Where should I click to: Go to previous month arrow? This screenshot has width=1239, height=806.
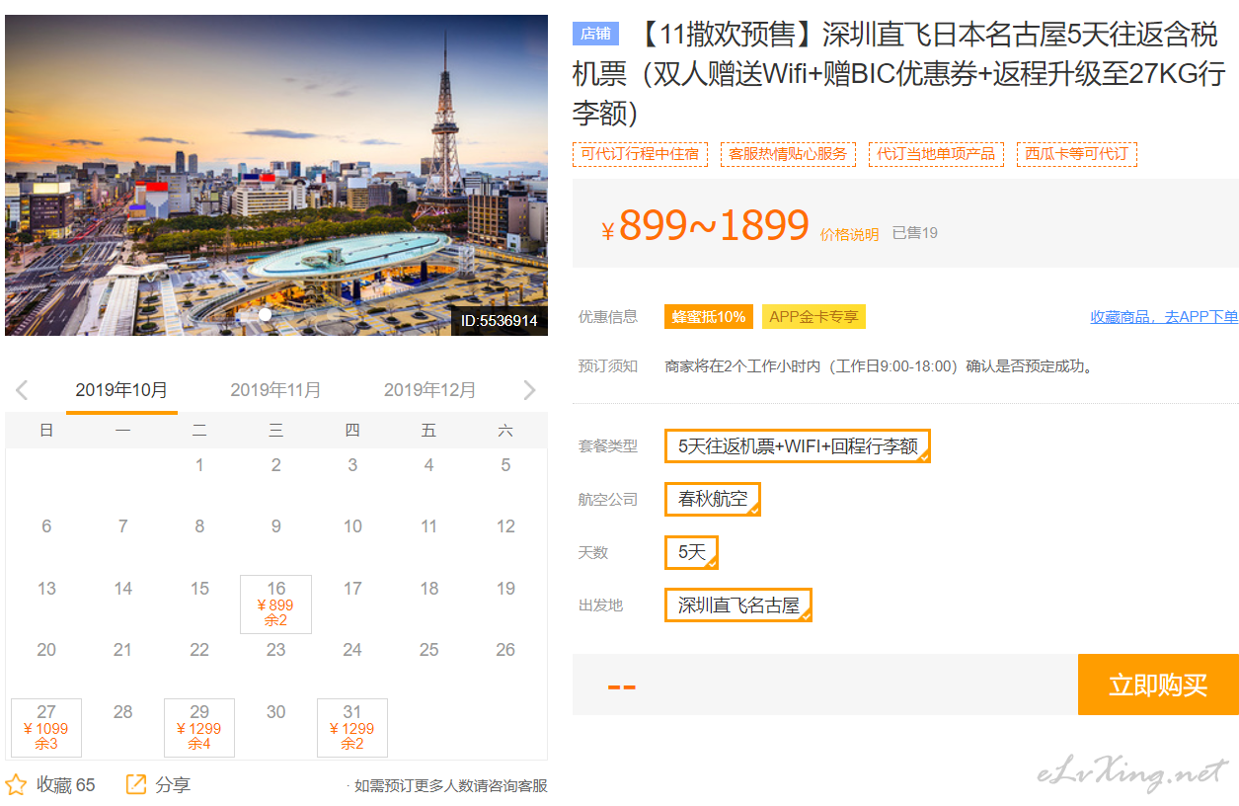click(x=22, y=390)
